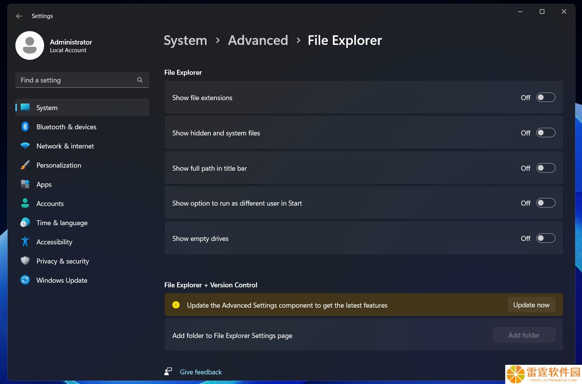The image size is (582, 384).
Task: Select Personalization in the sidebar
Action: (x=82, y=165)
